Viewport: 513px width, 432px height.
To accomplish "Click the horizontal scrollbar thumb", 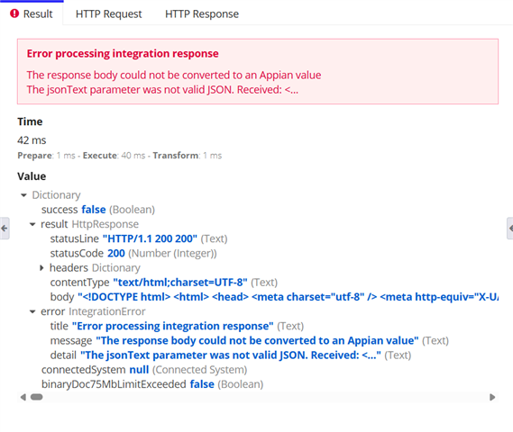I will tap(37, 397).
